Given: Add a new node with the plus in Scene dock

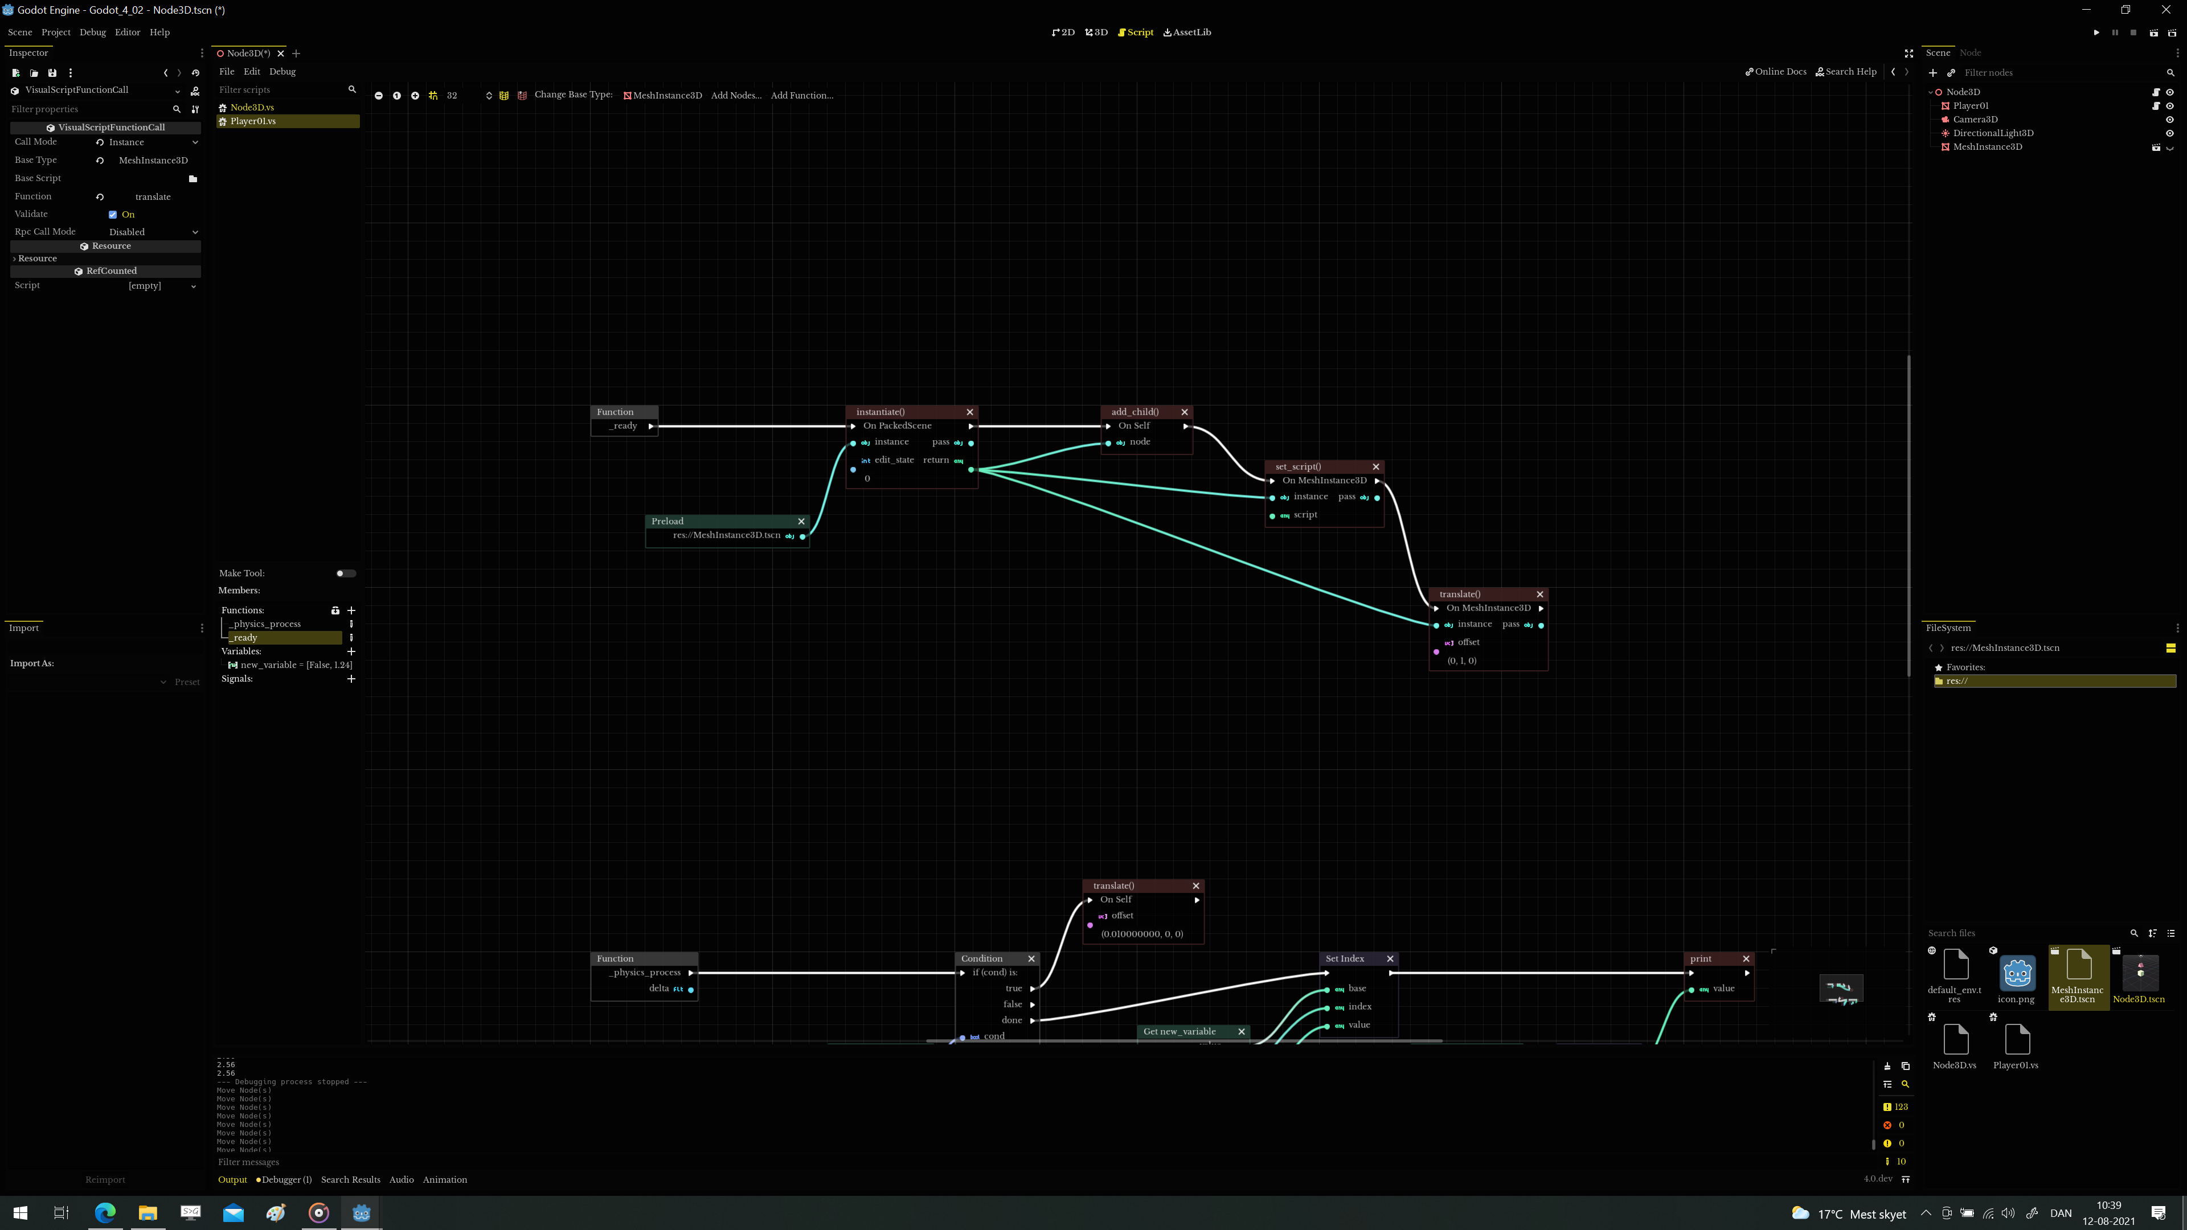Looking at the screenshot, I should click(1933, 72).
